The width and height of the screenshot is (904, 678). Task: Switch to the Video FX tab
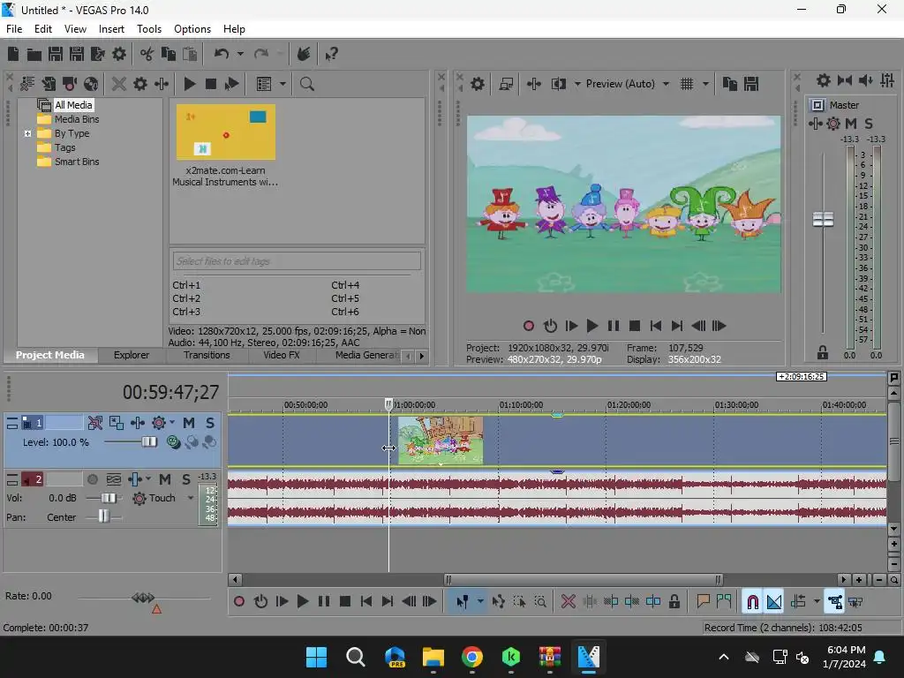(x=282, y=355)
